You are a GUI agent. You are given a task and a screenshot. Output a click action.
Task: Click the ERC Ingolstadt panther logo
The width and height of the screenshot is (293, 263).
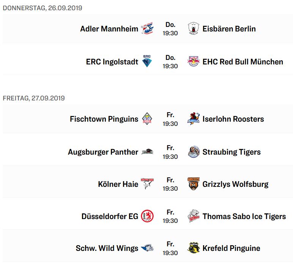147,61
